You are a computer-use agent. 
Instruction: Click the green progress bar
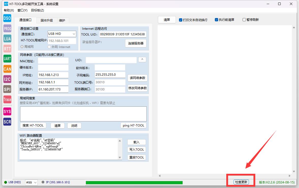coord(134,183)
